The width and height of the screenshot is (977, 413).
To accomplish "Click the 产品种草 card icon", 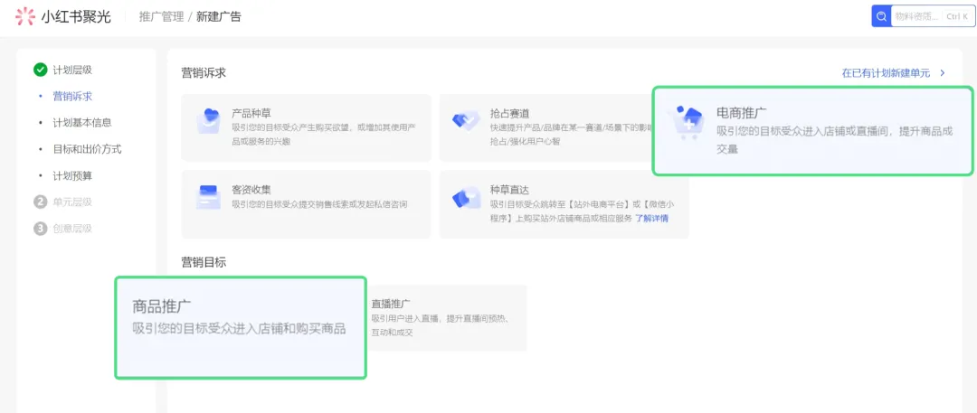I will [207, 121].
